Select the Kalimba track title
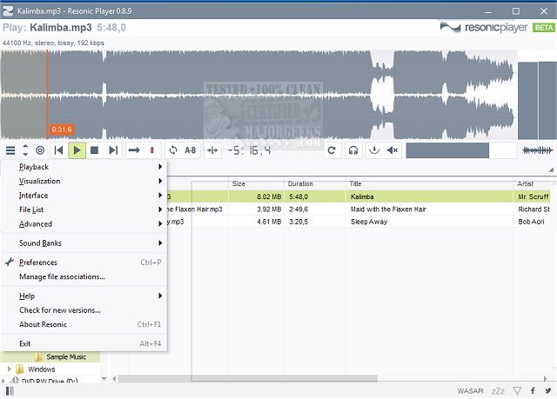Image resolution: width=557 pixels, height=399 pixels. coord(362,196)
